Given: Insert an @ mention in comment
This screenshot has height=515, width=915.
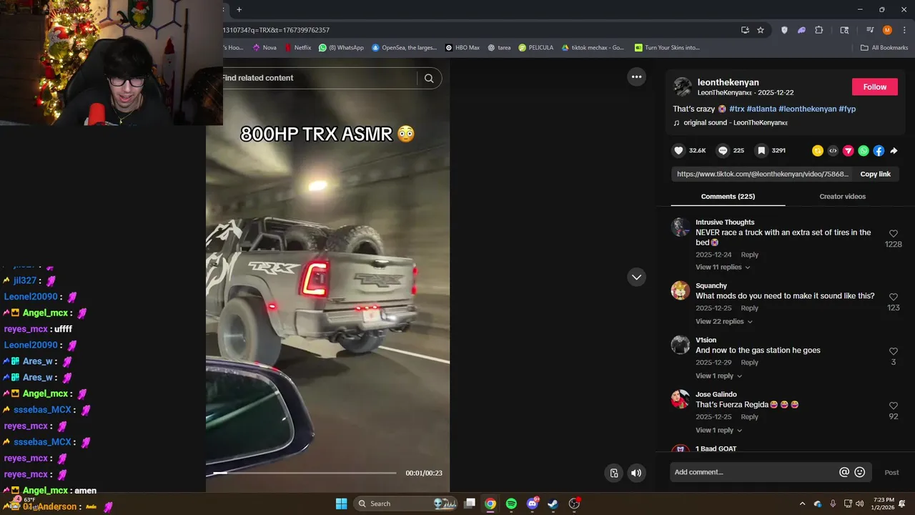Looking at the screenshot, I should coord(844,472).
